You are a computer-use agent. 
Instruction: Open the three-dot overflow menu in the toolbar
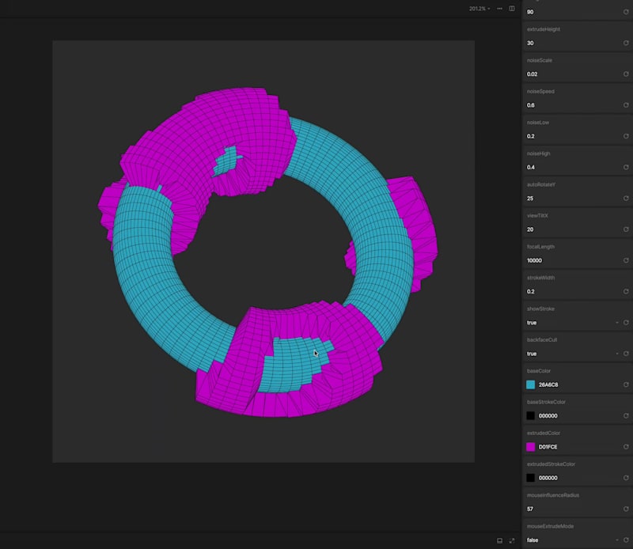click(x=498, y=9)
